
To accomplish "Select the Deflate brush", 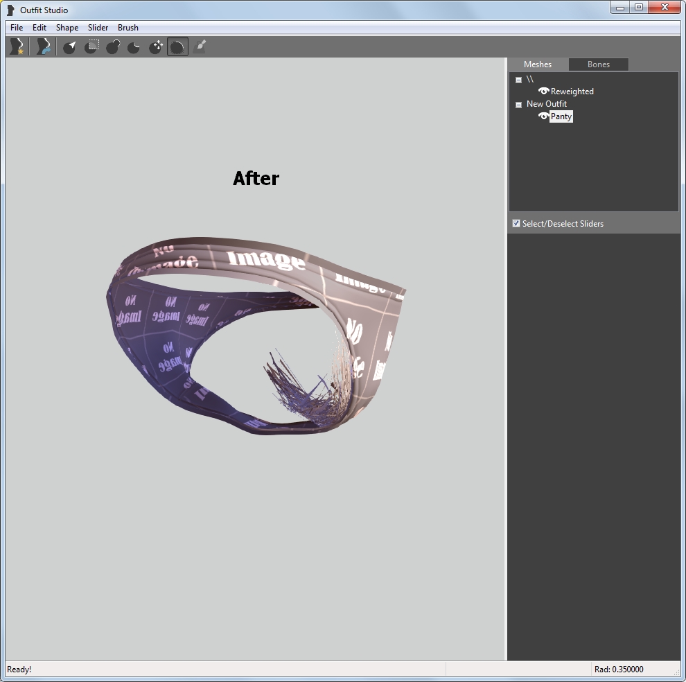I will coord(134,46).
